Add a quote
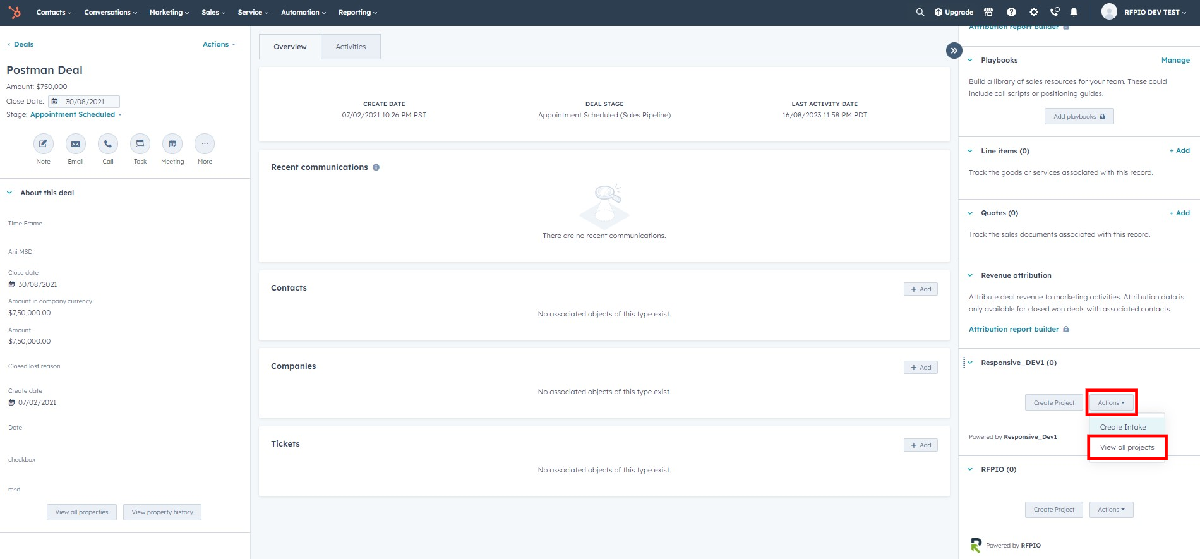Screen dimensions: 1200x559 [x=1179, y=213]
